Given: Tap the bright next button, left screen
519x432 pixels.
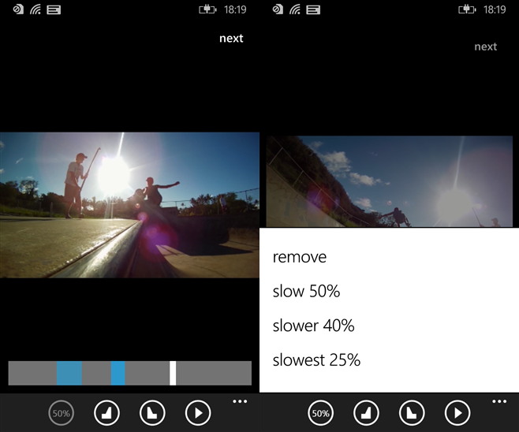Looking at the screenshot, I should coord(231,39).
